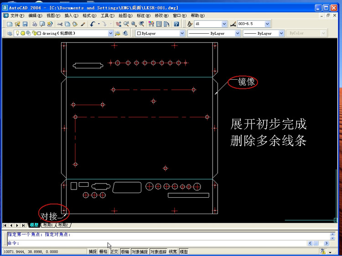The image size is (342, 256).
Task: Open the 标注(N) menu
Action: click(x=144, y=15)
